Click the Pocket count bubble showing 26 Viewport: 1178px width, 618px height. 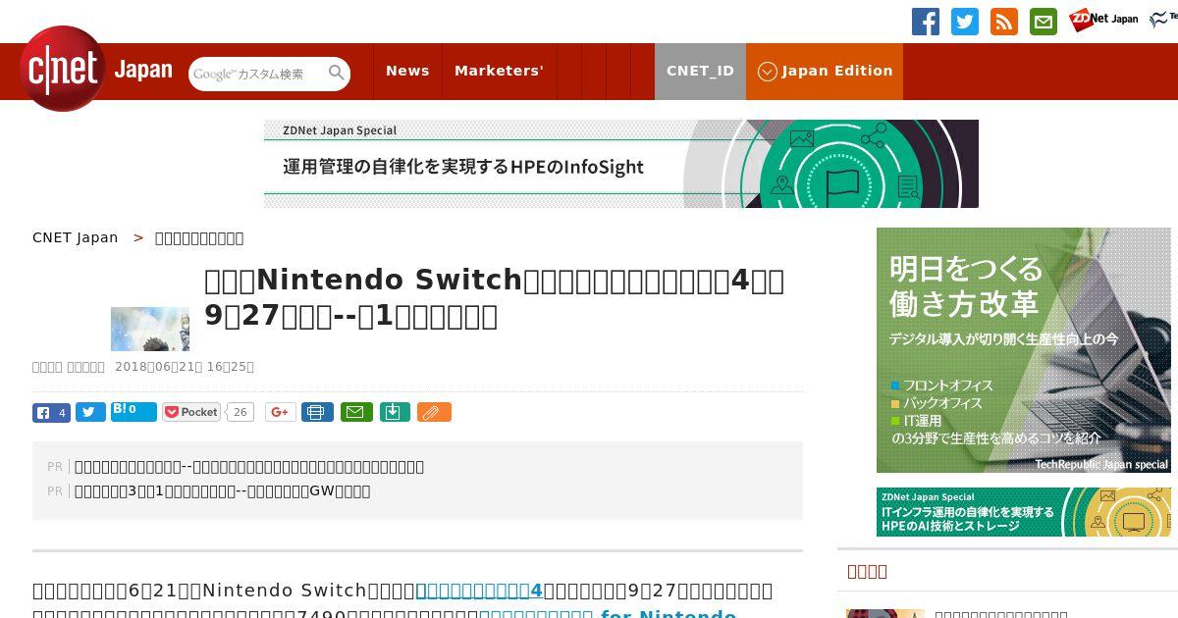[240, 412]
